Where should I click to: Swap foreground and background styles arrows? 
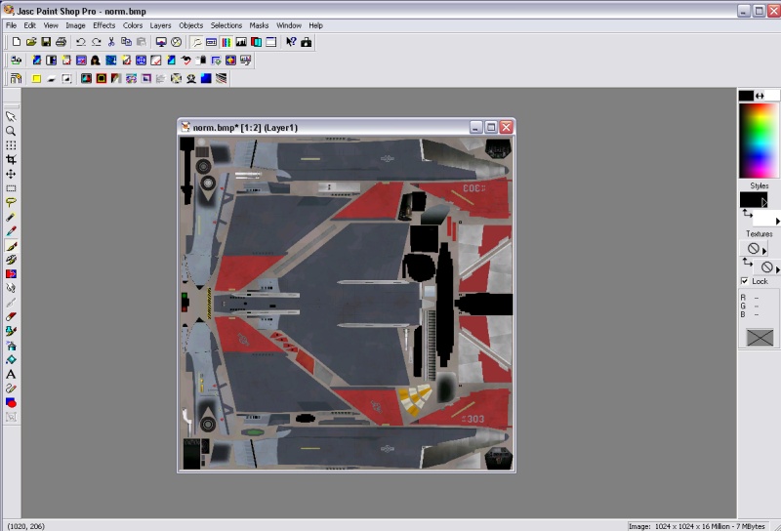tap(748, 213)
